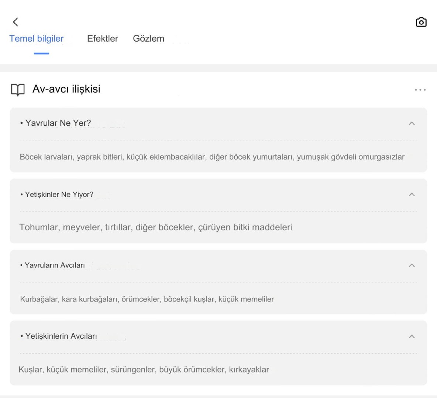Switch to the Temel bilgiler tab
The height and width of the screenshot is (398, 437).
(37, 39)
